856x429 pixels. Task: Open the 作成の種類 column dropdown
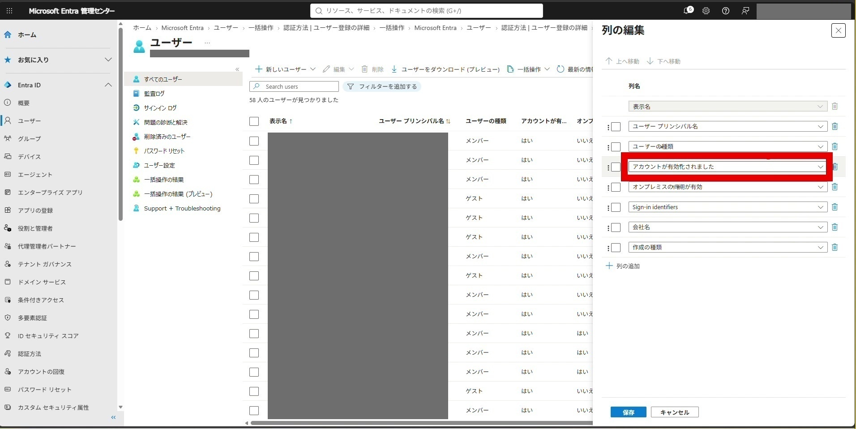[728, 247]
